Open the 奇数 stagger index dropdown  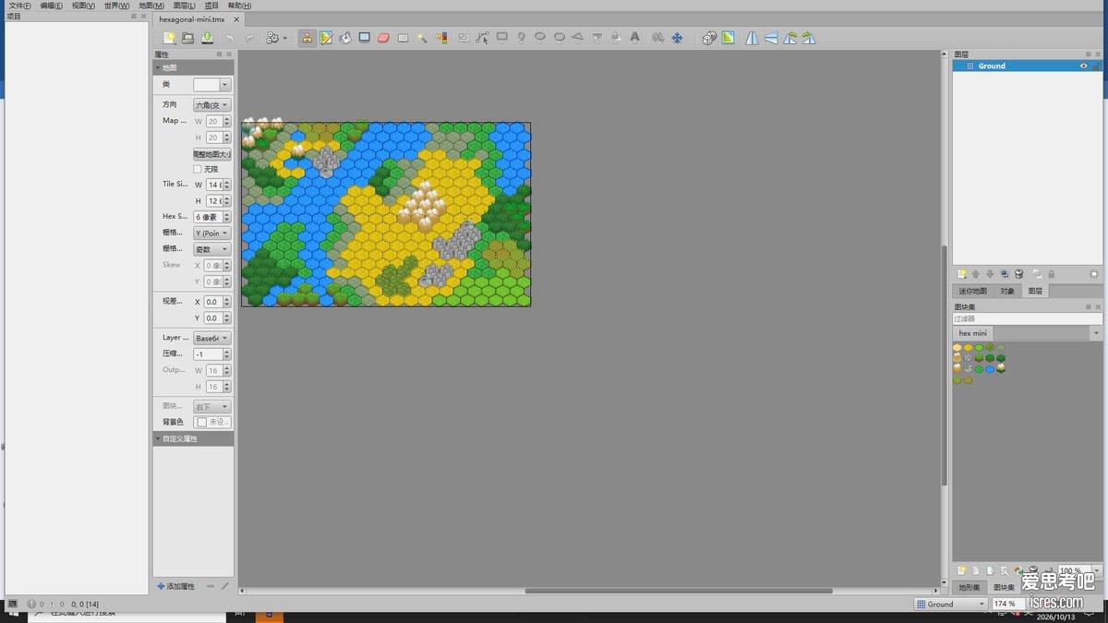pyautogui.click(x=211, y=249)
